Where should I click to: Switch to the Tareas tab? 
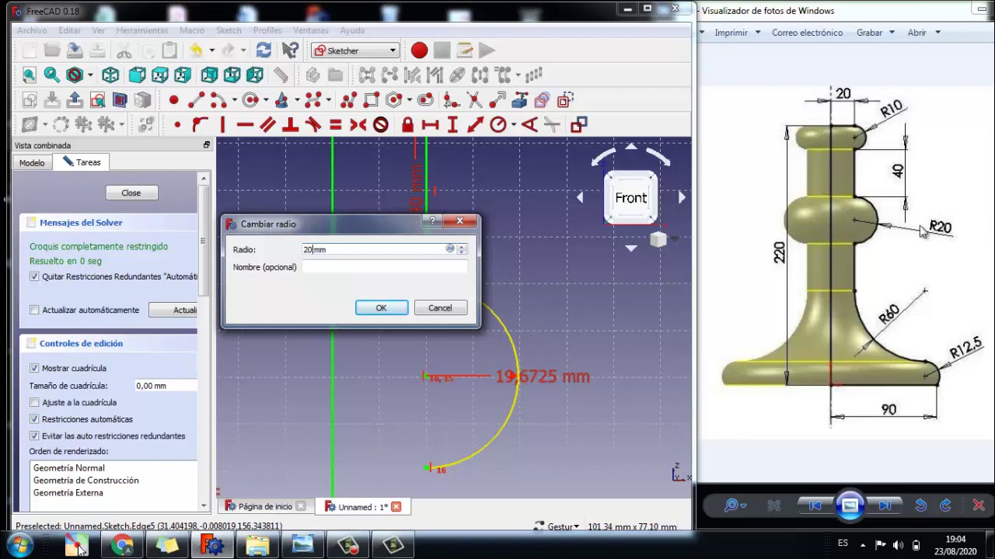pos(82,162)
